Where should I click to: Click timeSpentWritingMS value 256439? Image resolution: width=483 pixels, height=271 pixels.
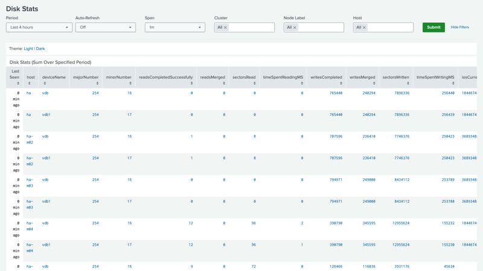point(448,114)
